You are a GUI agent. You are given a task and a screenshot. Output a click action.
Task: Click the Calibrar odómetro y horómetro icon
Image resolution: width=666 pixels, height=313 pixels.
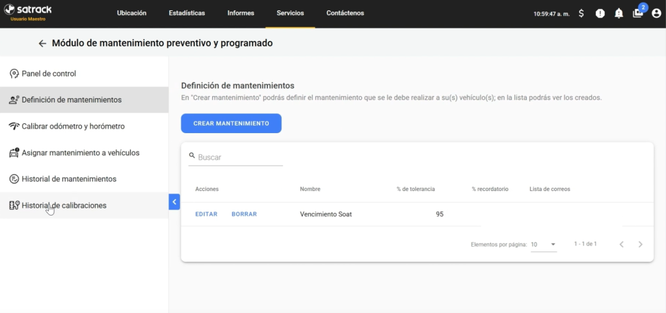pos(14,127)
